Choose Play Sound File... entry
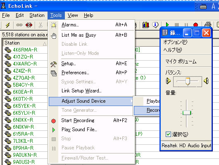The width and height of the screenshot is (219, 165). [91, 130]
